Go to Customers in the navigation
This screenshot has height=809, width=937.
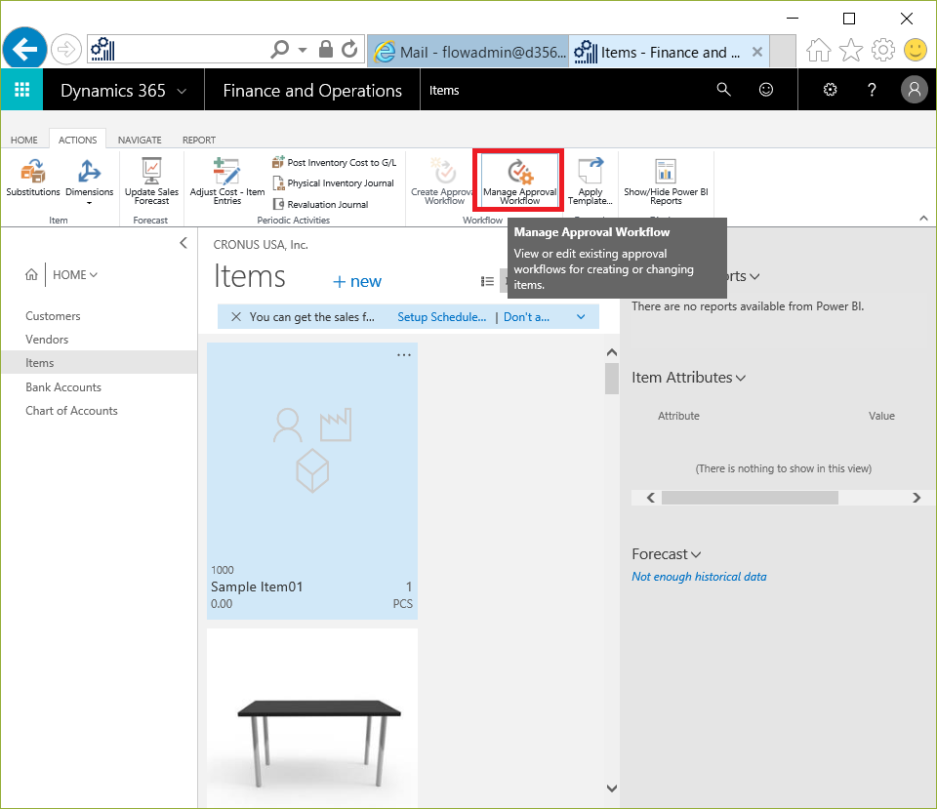[53, 316]
